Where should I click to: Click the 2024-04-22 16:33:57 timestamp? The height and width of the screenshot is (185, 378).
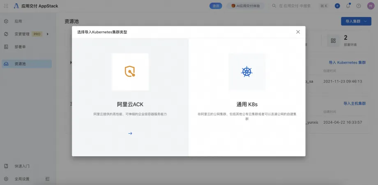[x=343, y=122]
